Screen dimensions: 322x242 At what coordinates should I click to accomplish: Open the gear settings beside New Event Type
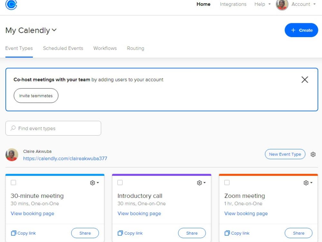tap(313, 154)
